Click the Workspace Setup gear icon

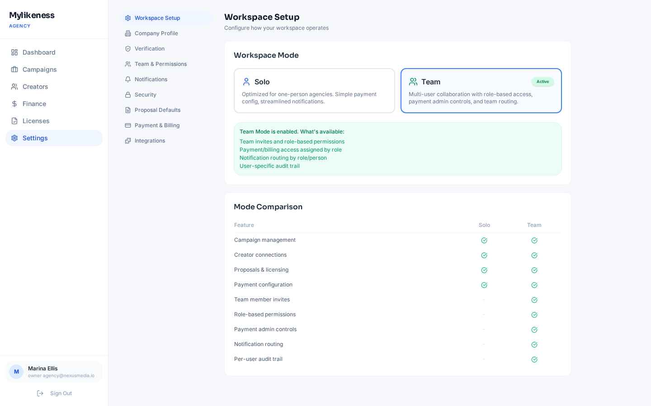coord(128,18)
